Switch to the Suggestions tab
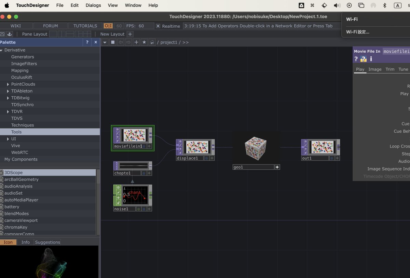This screenshot has height=278, width=410. [x=47, y=242]
